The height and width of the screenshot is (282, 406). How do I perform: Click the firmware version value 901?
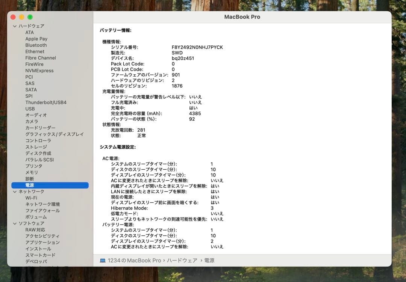coord(176,75)
